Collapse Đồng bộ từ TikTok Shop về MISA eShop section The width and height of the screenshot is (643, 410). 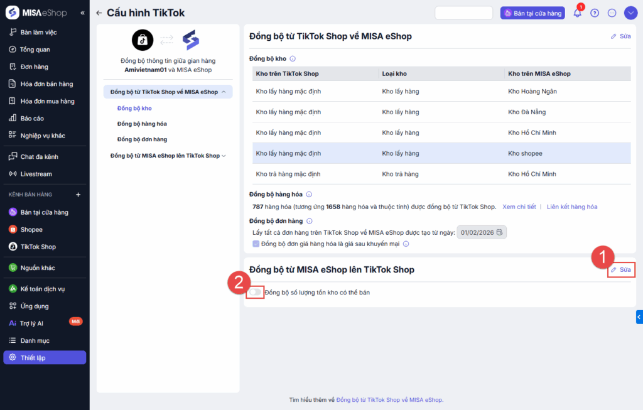click(x=224, y=92)
